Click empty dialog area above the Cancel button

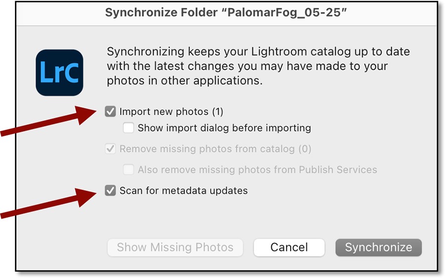[289, 218]
